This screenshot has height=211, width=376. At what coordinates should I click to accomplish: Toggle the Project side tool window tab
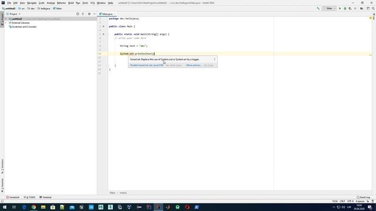(2, 19)
